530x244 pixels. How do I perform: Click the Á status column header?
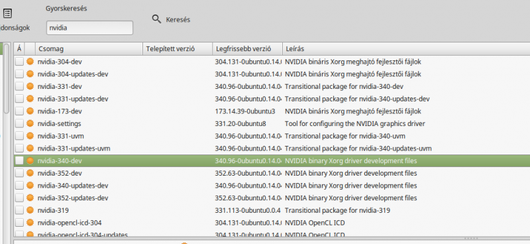19,48
